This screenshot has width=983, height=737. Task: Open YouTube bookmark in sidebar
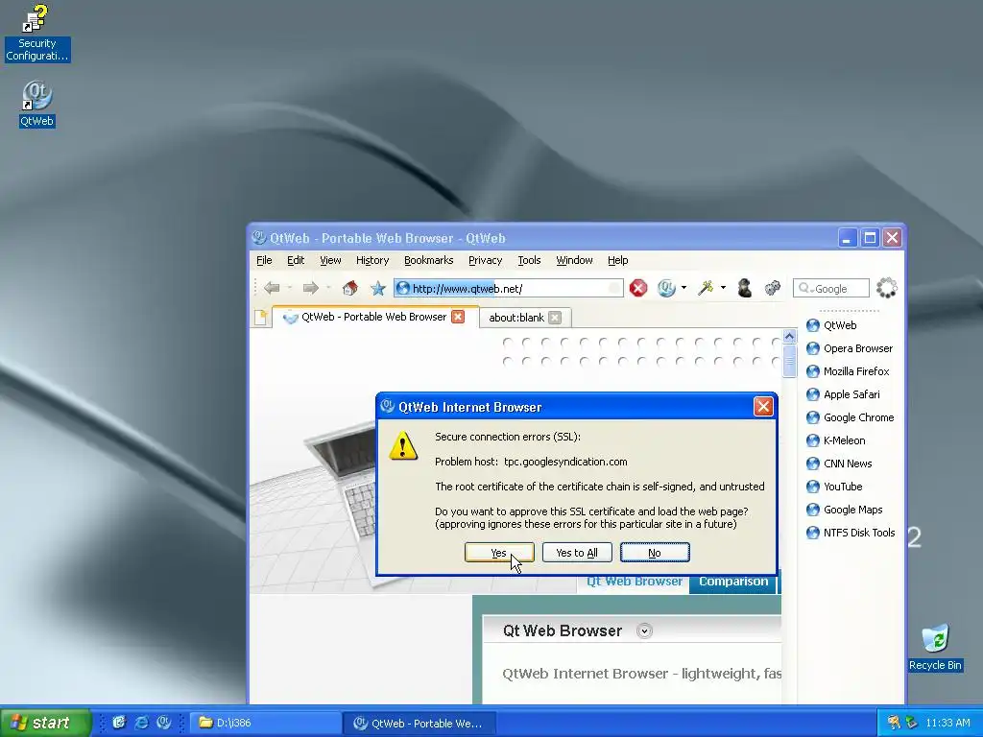(x=834, y=487)
